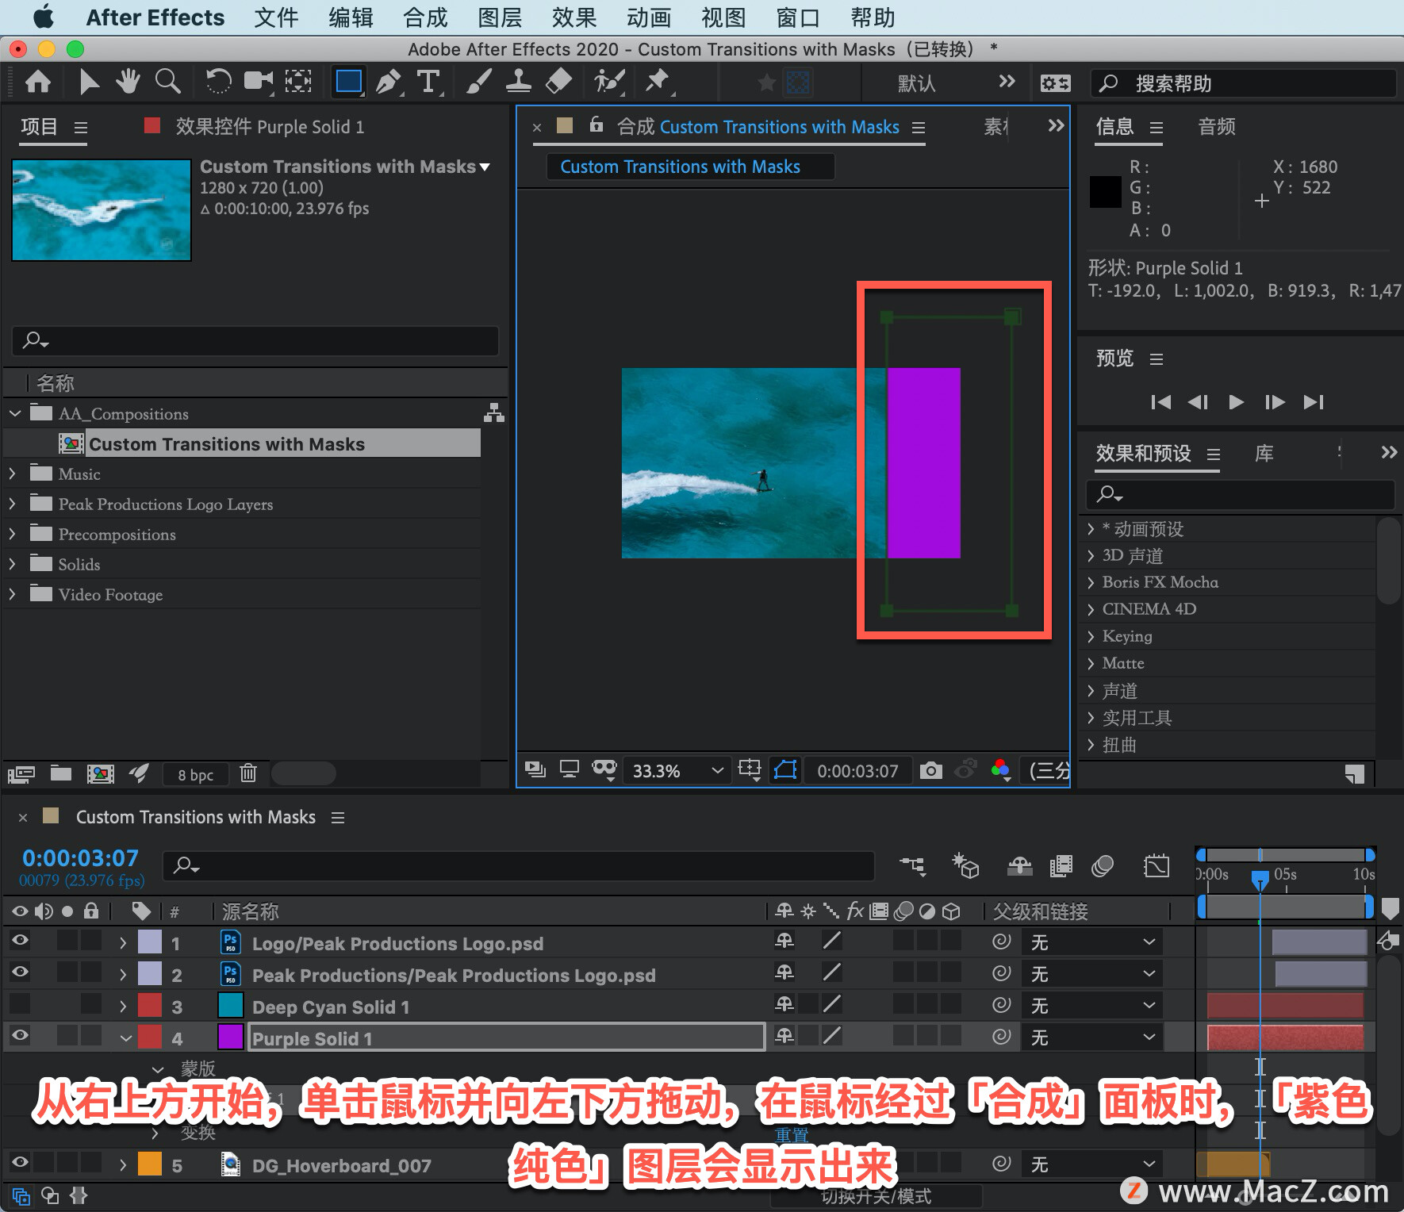Click the 0:00:03:07 timeline timecode
The width and height of the screenshot is (1404, 1212).
(x=80, y=857)
